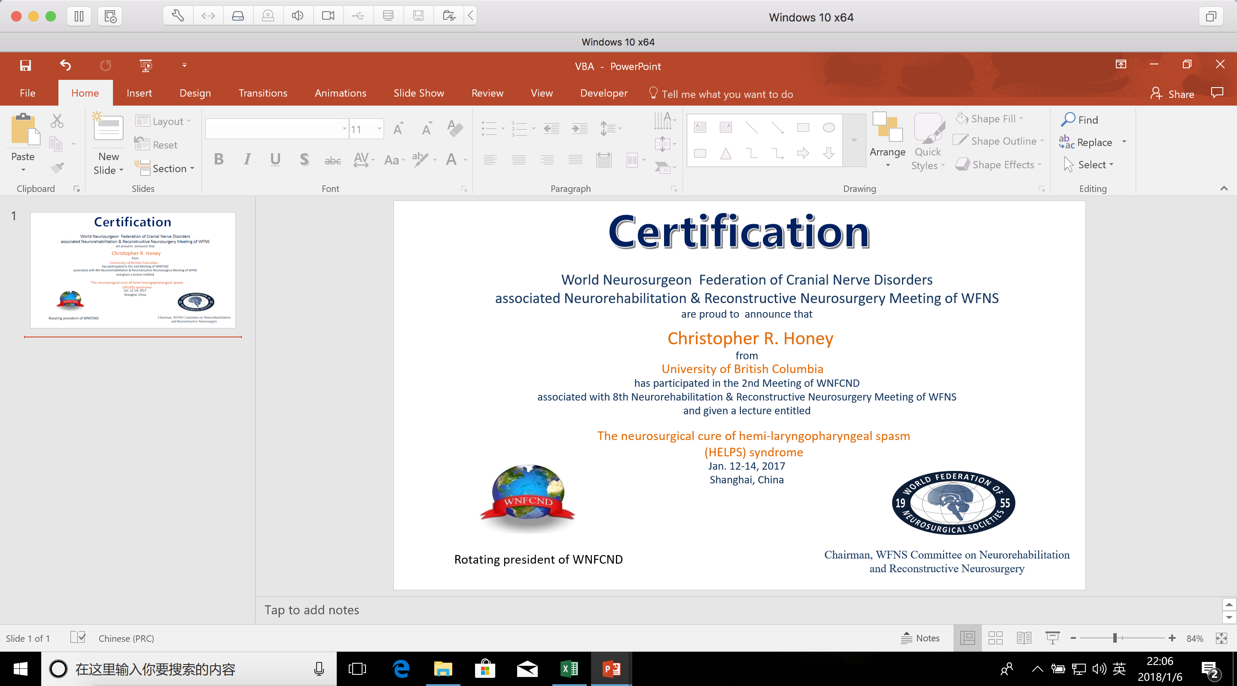Cut selection with the scissors icon
Screen dimensions: 1237x686
[x=57, y=121]
